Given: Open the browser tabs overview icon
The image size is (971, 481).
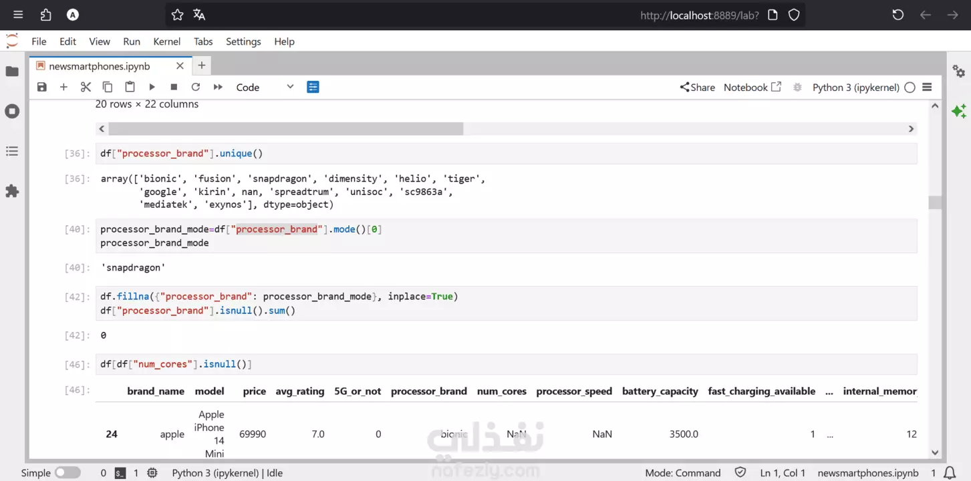Looking at the screenshot, I should [45, 15].
